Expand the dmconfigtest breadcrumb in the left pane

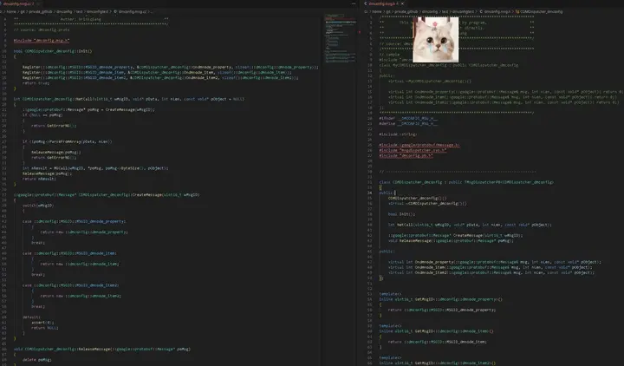[97, 12]
